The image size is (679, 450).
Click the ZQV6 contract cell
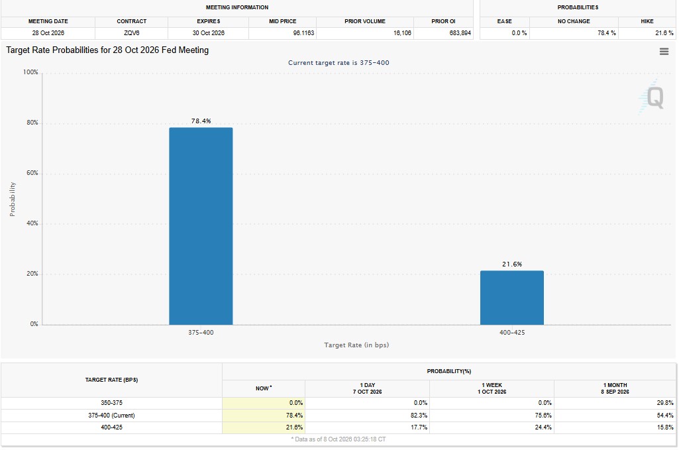[132, 33]
